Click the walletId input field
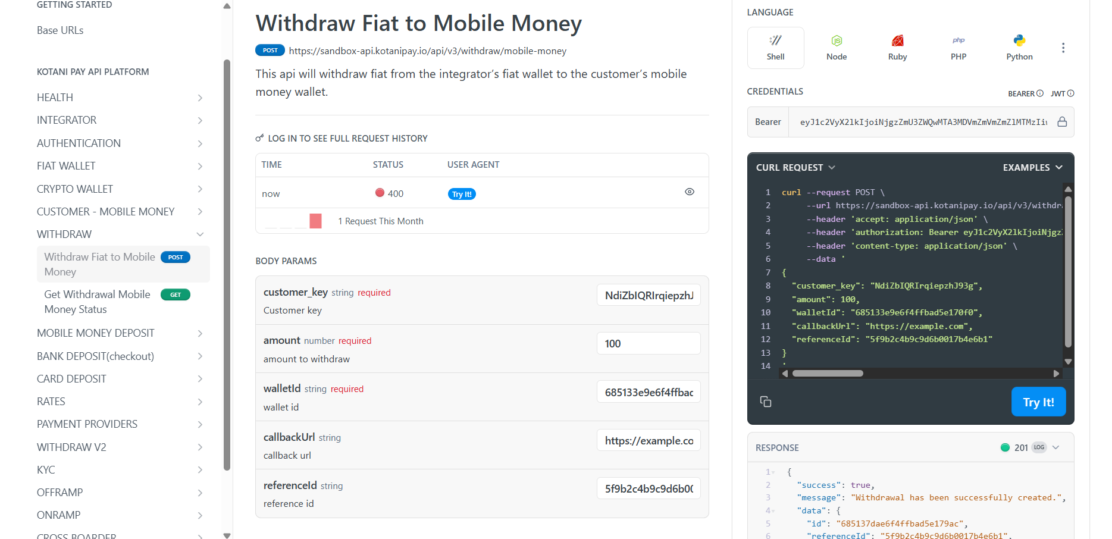This screenshot has height=539, width=1112. click(x=649, y=392)
